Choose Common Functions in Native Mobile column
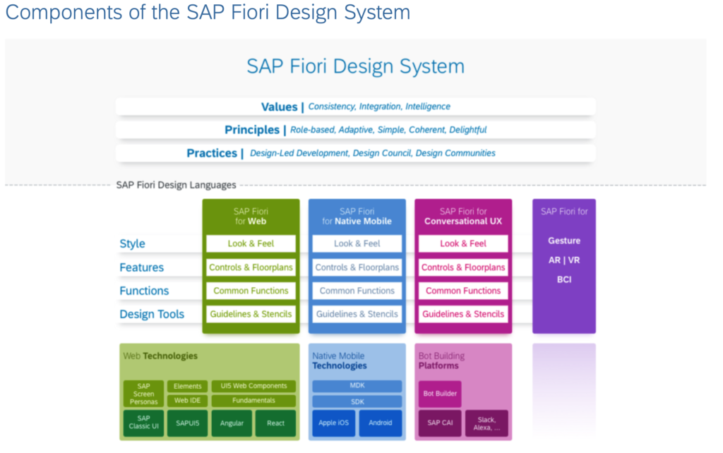 tap(357, 291)
